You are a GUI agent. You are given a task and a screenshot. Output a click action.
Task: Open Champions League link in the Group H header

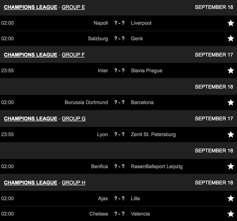(x=30, y=183)
